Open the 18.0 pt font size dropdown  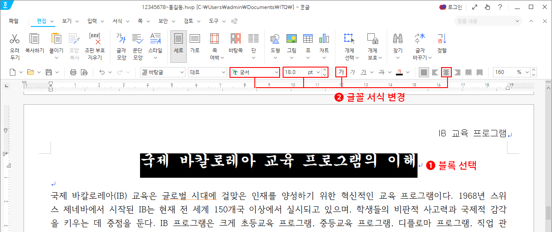318,72
